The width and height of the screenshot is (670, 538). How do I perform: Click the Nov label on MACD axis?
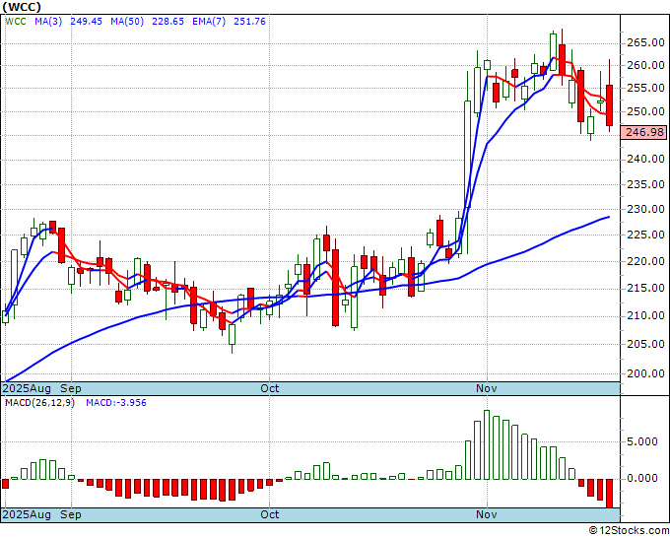pyautogui.click(x=487, y=514)
